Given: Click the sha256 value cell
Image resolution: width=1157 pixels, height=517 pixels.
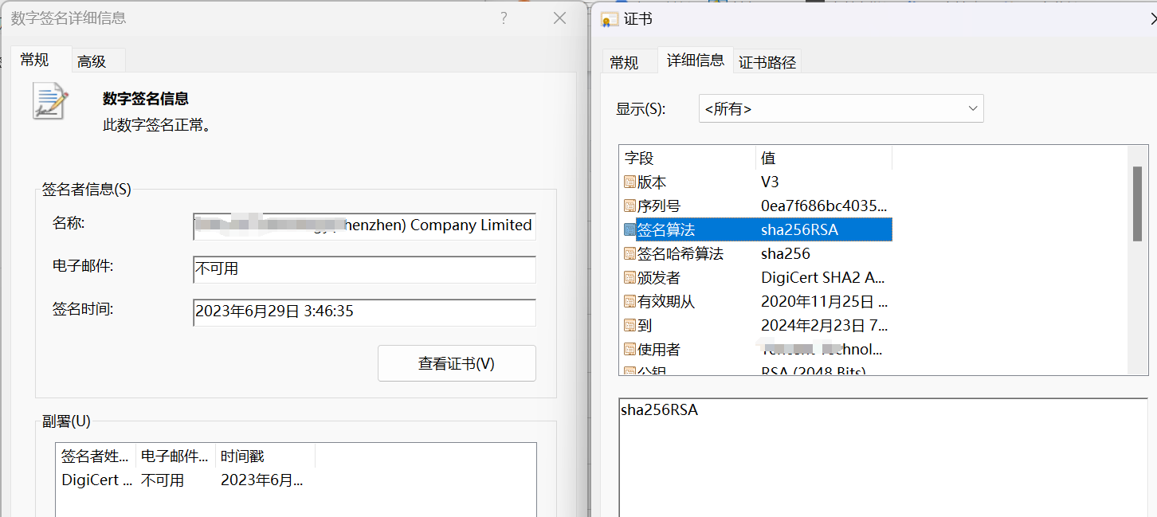Looking at the screenshot, I should click(786, 254).
